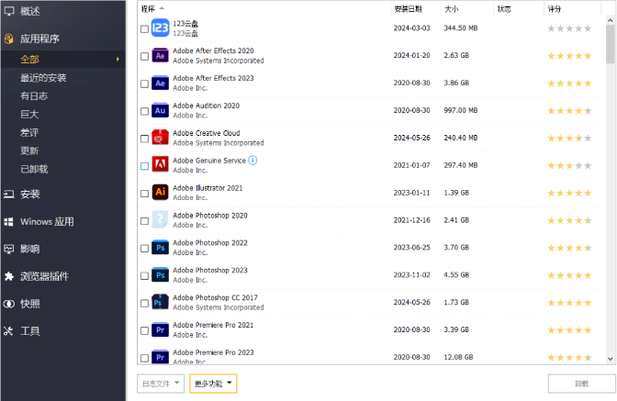Click the Photoshop 2022 icon

(x=160, y=248)
